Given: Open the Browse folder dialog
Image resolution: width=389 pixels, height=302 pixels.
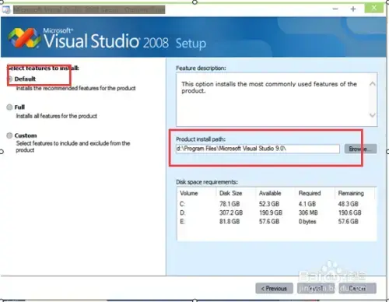Looking at the screenshot, I should tap(360, 149).
